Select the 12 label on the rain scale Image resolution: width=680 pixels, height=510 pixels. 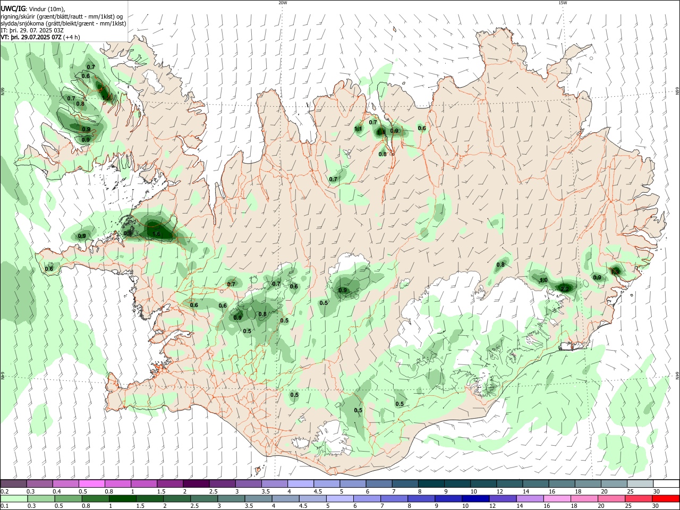point(492,506)
